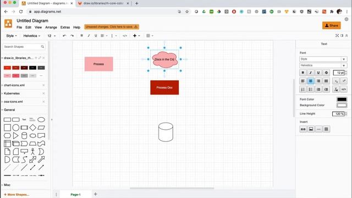Click More Shapes link

pos(16,194)
